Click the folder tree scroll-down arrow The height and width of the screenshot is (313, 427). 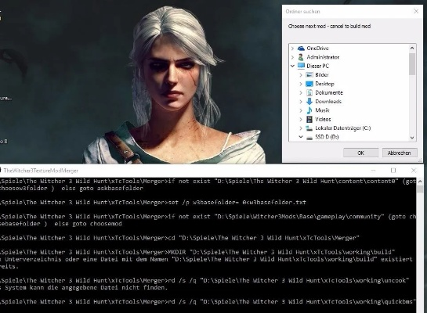tap(412, 138)
